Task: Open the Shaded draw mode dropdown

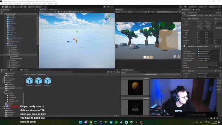Action: pos(46,12)
